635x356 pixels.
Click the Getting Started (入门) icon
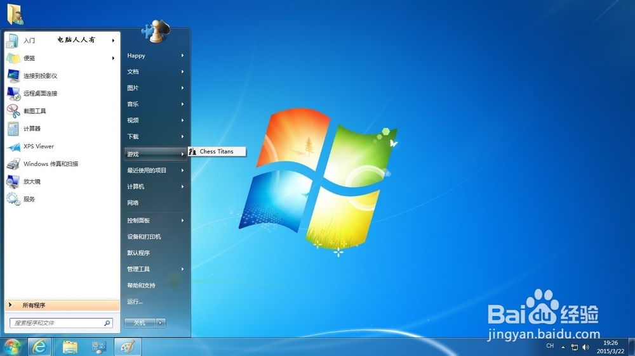tap(13, 41)
